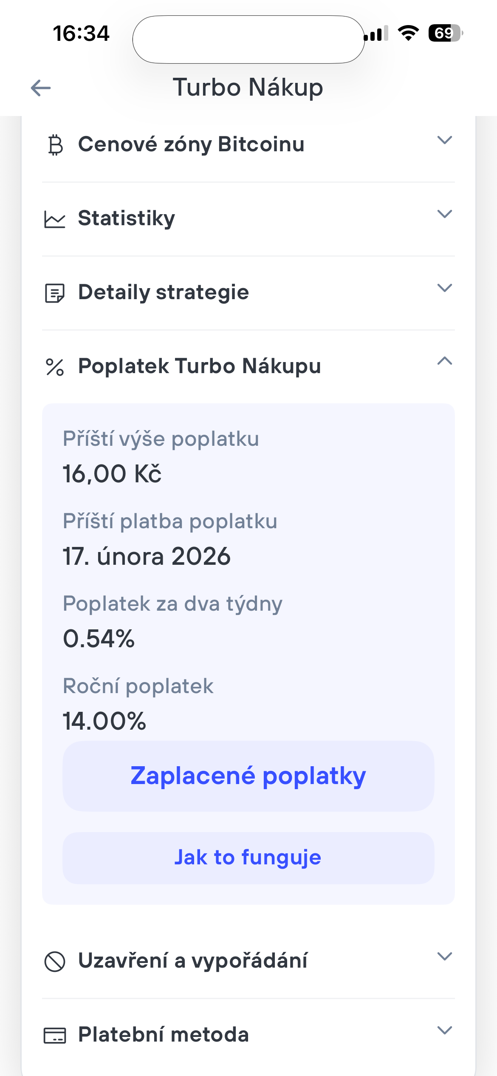Tap the Statistiky chart icon

pyautogui.click(x=55, y=220)
